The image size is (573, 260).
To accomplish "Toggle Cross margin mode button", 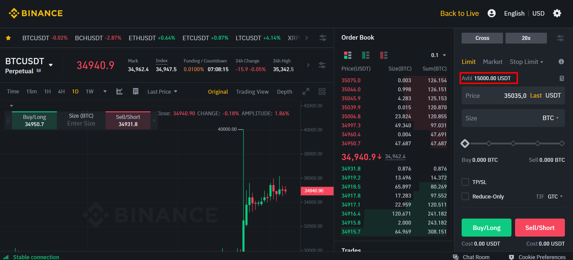I will pos(482,38).
